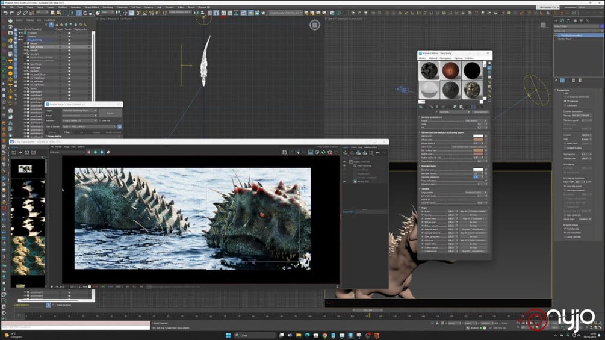Click the red channel circle in Frame Buffer
This screenshot has height=340, width=605.
pos(88,152)
